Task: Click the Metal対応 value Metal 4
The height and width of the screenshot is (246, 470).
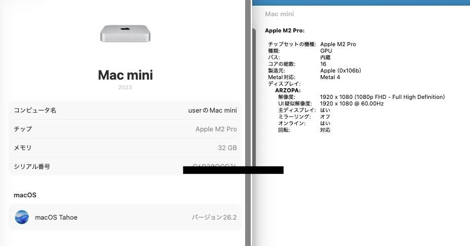Action: coord(330,77)
